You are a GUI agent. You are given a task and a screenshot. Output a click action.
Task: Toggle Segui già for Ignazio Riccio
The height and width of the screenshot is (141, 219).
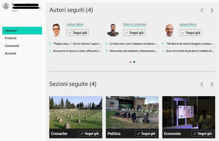191,33
